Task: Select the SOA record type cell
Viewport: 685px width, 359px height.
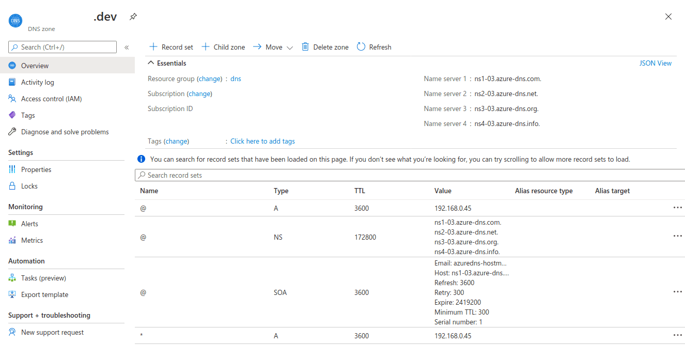Action: pyautogui.click(x=280, y=292)
